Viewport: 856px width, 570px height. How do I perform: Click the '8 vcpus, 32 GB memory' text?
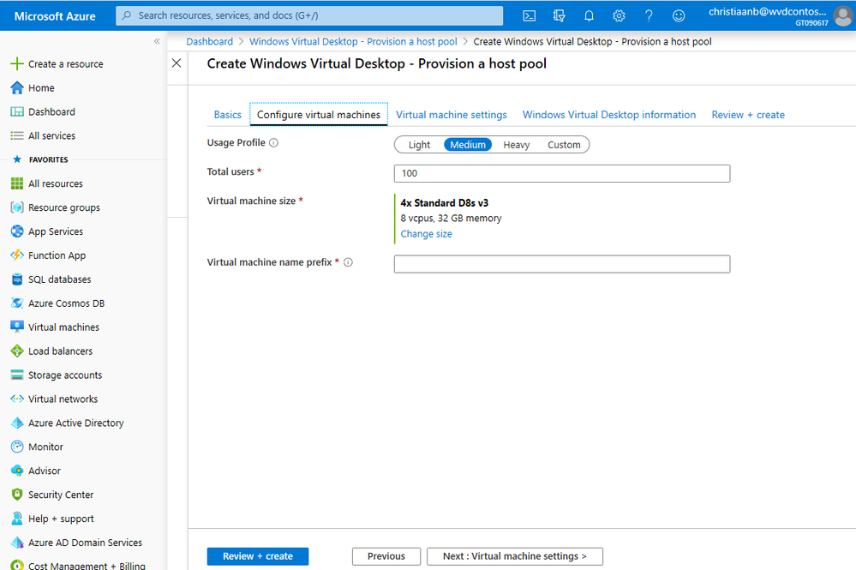click(451, 218)
